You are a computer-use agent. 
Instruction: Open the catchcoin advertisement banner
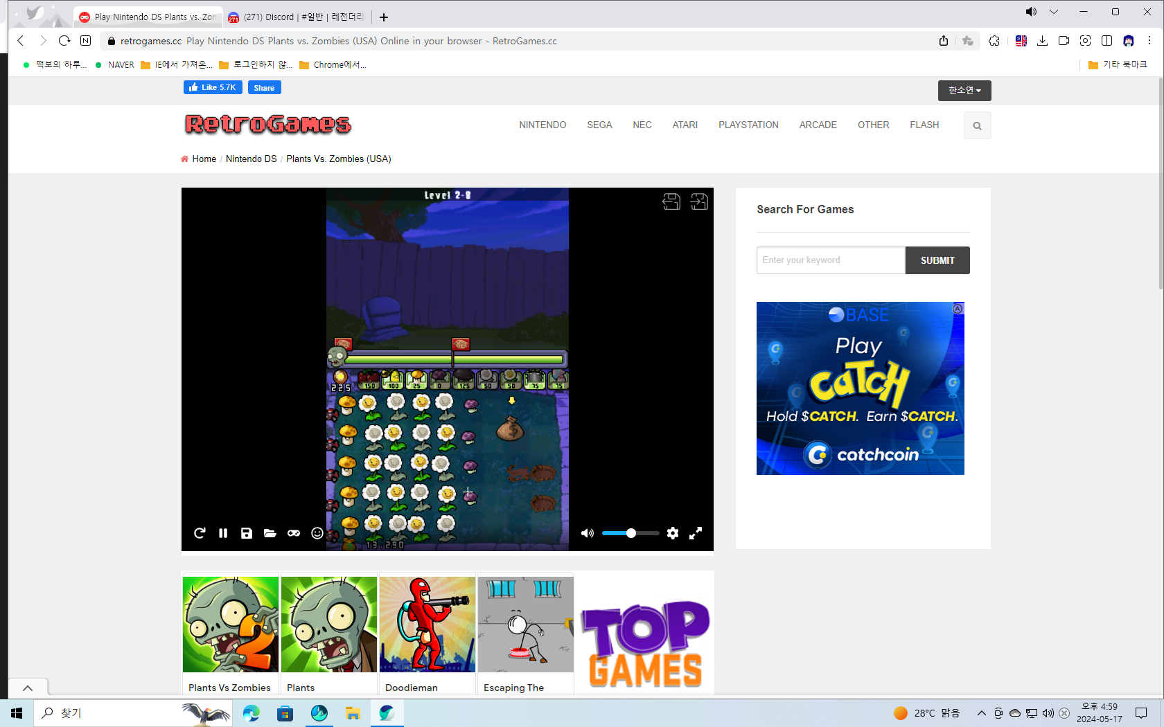(x=861, y=388)
